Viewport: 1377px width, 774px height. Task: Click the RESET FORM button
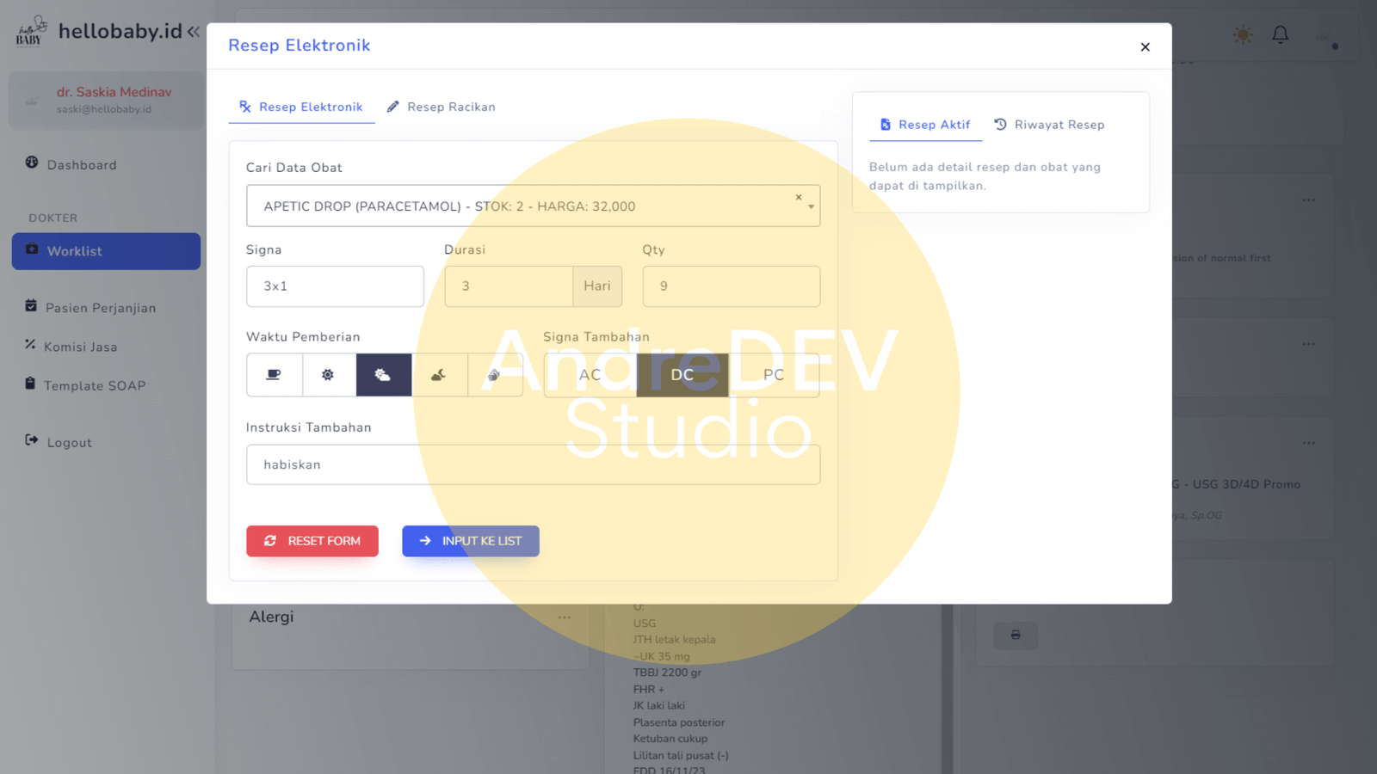[x=312, y=541]
